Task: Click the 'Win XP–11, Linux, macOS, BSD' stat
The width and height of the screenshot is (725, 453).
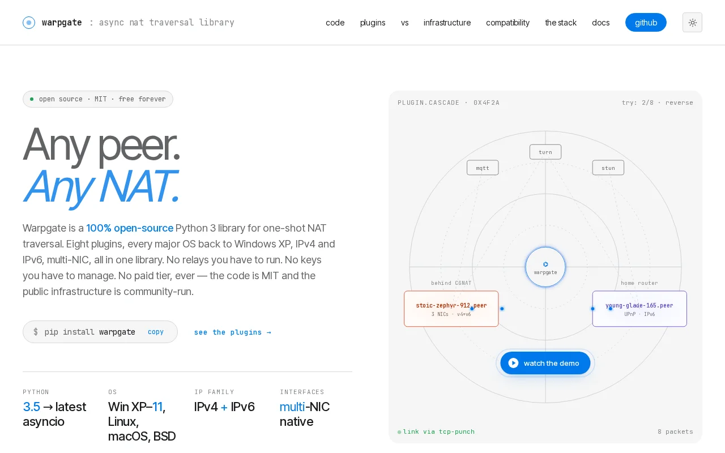Action: 142,421
